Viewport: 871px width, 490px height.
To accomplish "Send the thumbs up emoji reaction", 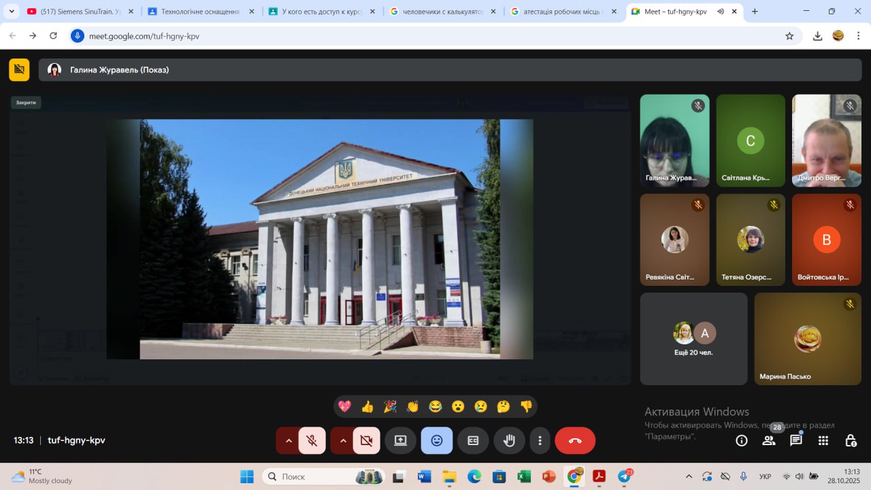I will tap(367, 406).
